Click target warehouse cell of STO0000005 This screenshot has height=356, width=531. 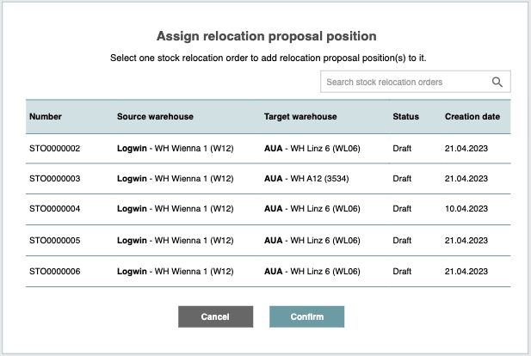[x=312, y=240]
